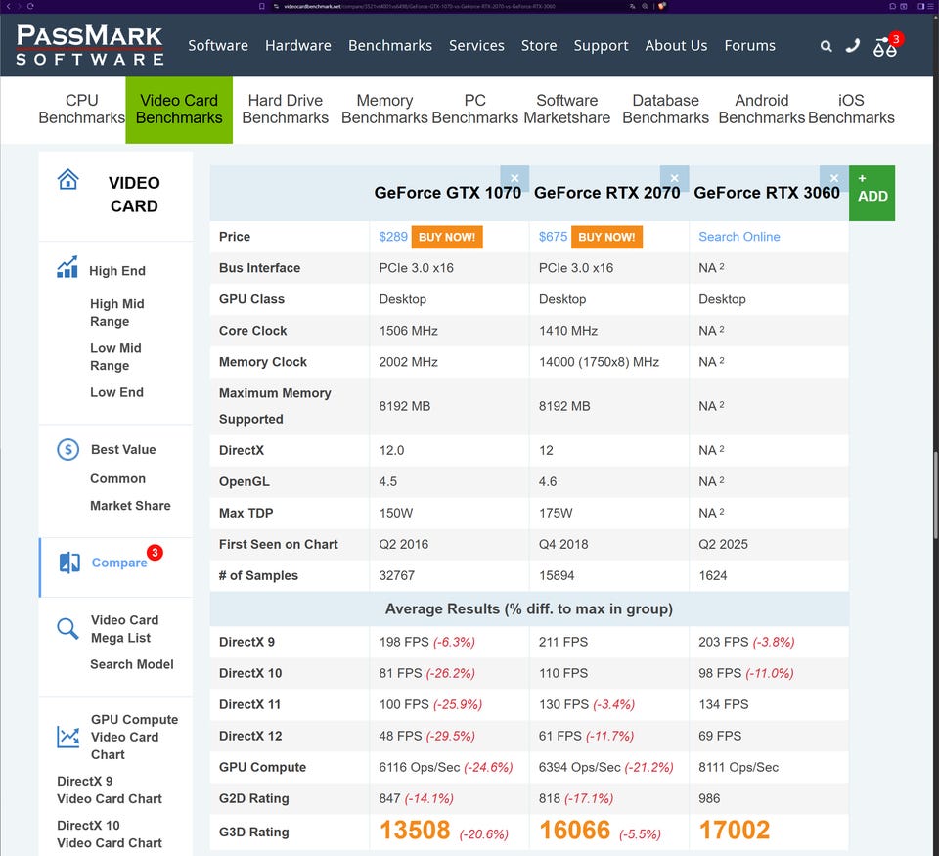939x856 pixels.
Task: Switch to Hard Drive Benchmarks tab
Action: coord(285,109)
